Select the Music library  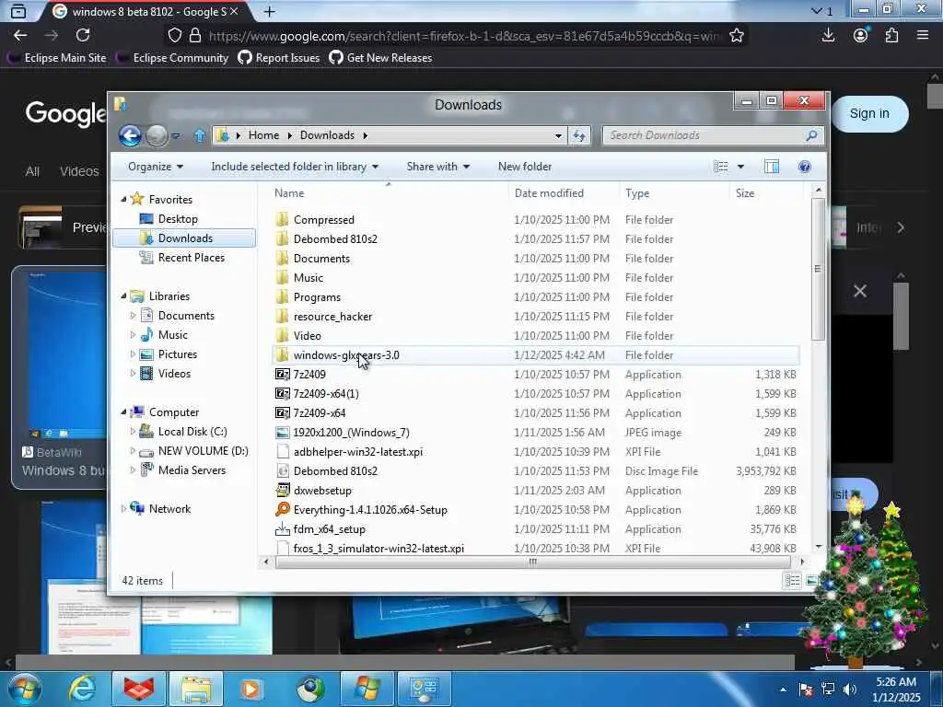pyautogui.click(x=172, y=335)
